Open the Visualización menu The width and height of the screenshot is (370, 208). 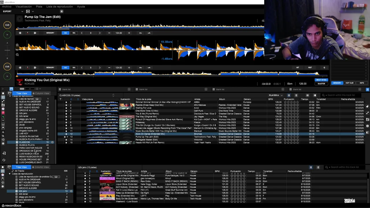24,6
